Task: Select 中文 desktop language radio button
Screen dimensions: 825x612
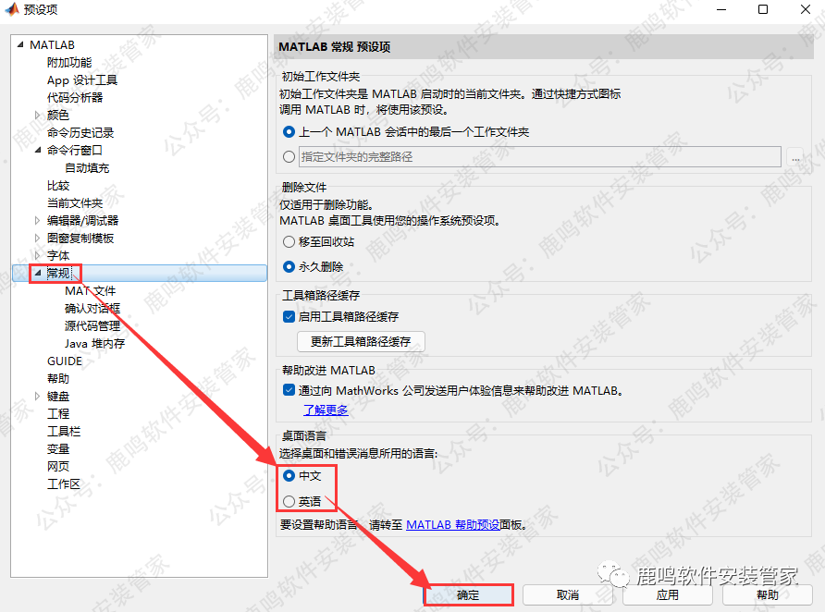Action: [289, 476]
